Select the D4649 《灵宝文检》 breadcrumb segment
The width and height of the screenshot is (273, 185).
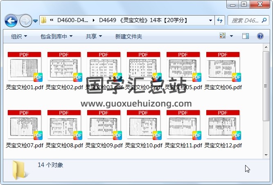(x=143, y=20)
